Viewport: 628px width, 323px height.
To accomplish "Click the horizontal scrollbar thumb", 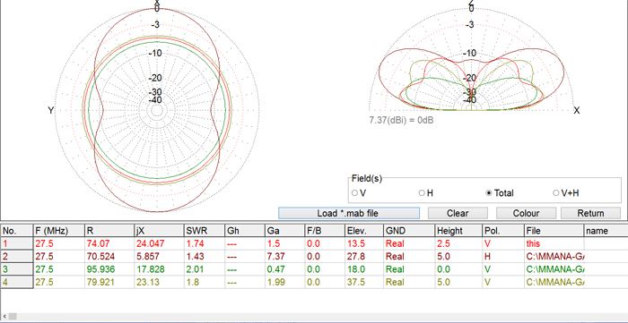I will pos(13,316).
